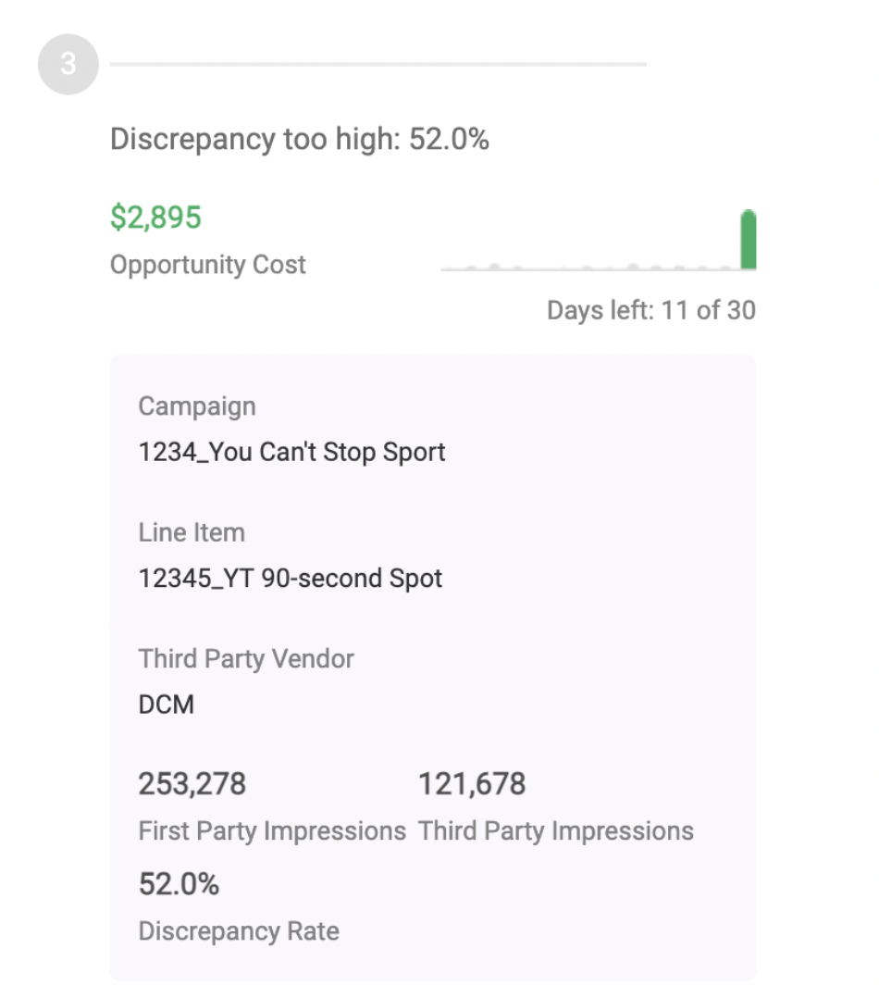The width and height of the screenshot is (879, 998).
Task: Click the 52.0% discrepancy rate value
Action: (179, 885)
